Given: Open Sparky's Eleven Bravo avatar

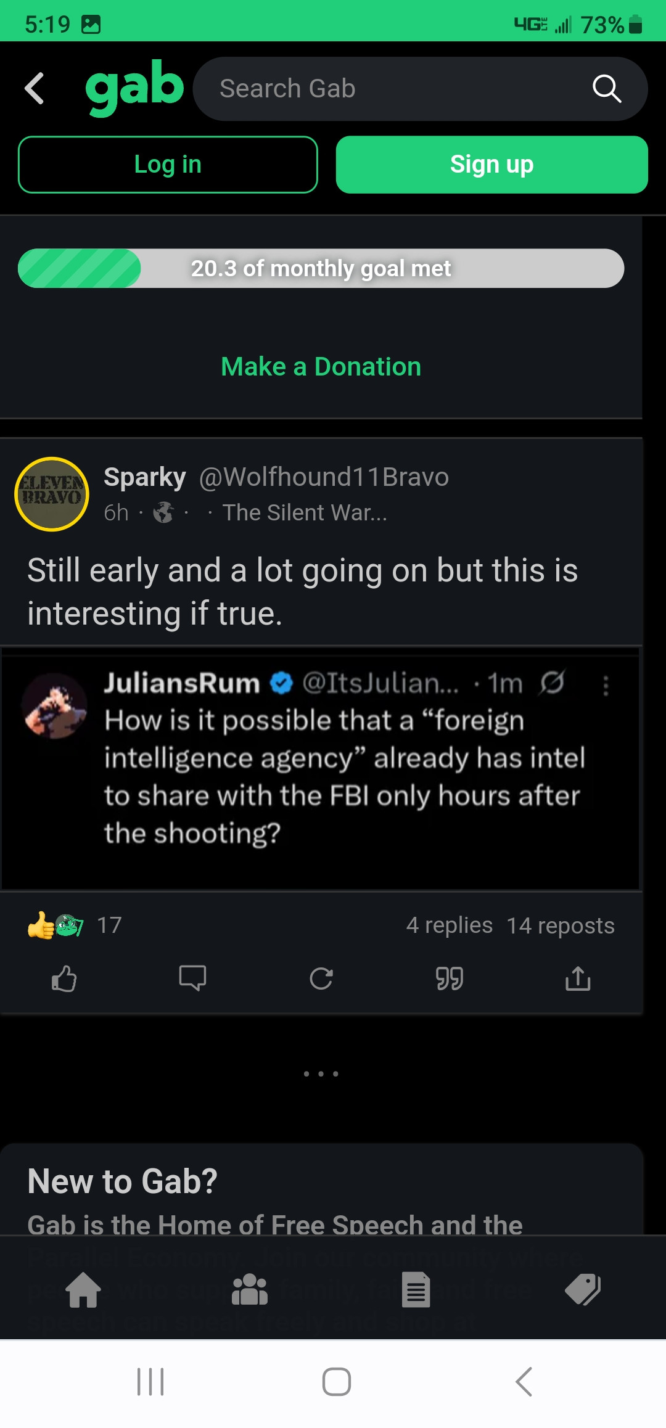Looking at the screenshot, I should tap(52, 494).
